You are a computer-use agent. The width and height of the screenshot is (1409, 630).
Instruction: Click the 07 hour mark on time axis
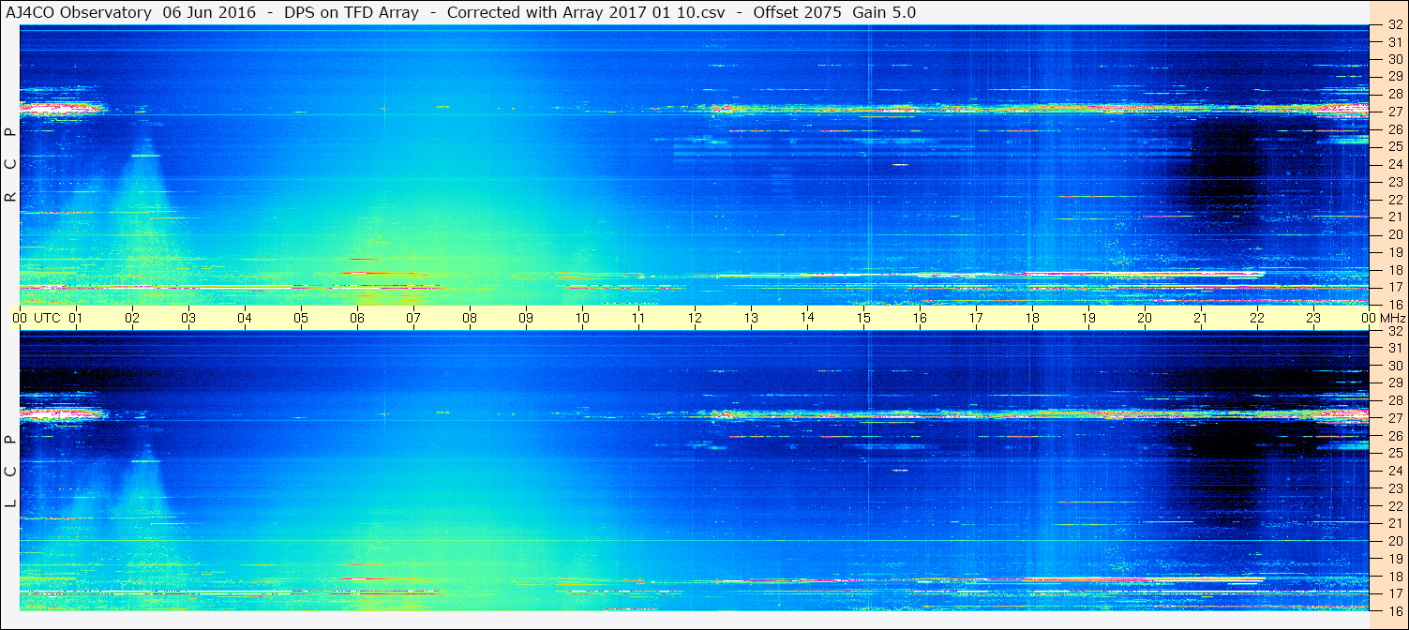point(413,318)
